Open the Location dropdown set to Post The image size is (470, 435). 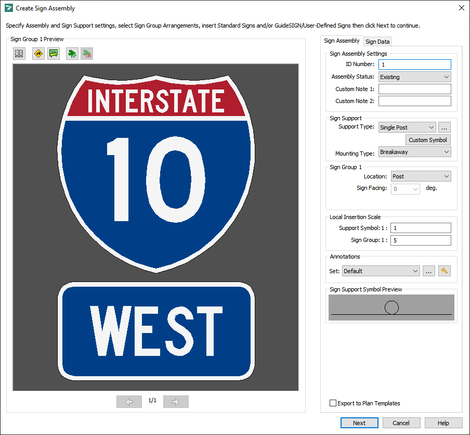pos(421,176)
